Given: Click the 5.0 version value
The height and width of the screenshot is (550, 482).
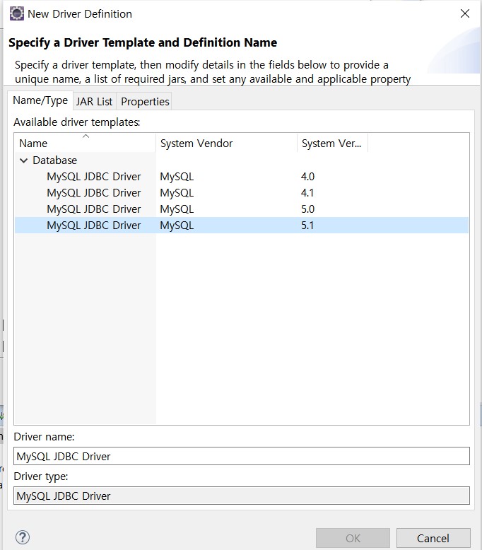Looking at the screenshot, I should click(x=307, y=209).
